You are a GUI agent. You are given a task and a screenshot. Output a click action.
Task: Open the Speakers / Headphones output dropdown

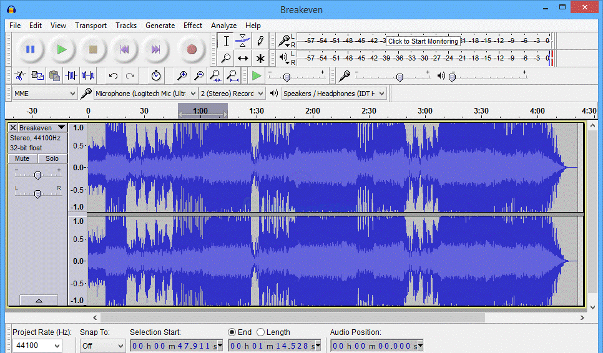[334, 94]
